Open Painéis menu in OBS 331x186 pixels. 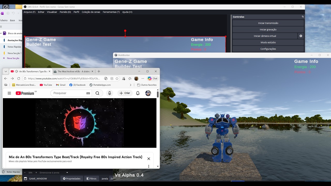click(65, 12)
